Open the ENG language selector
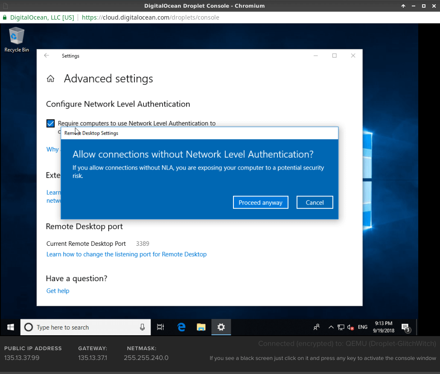This screenshot has height=374, width=440. coord(363,327)
